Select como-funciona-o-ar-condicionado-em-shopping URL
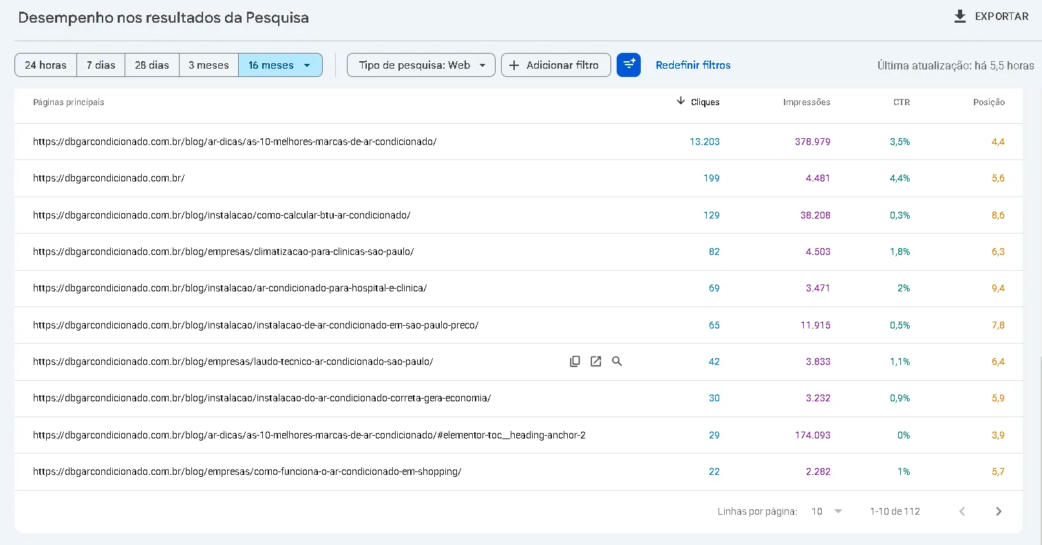This screenshot has width=1042, height=545. click(247, 471)
